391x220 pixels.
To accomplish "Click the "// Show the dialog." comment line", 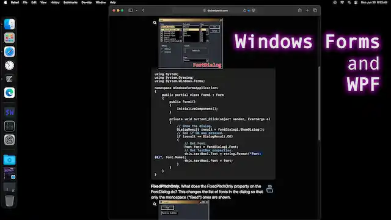I will 194,126.
